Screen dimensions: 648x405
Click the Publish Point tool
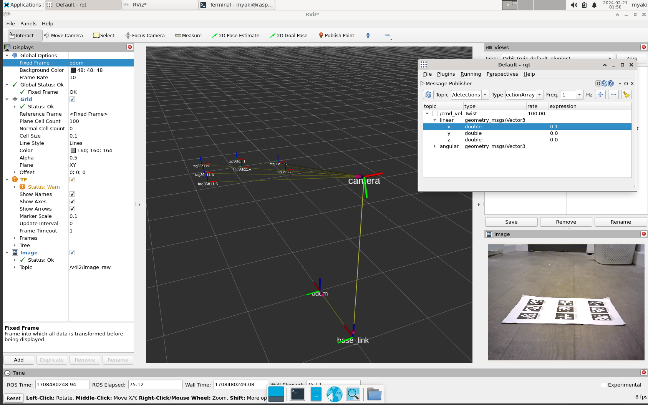point(336,35)
